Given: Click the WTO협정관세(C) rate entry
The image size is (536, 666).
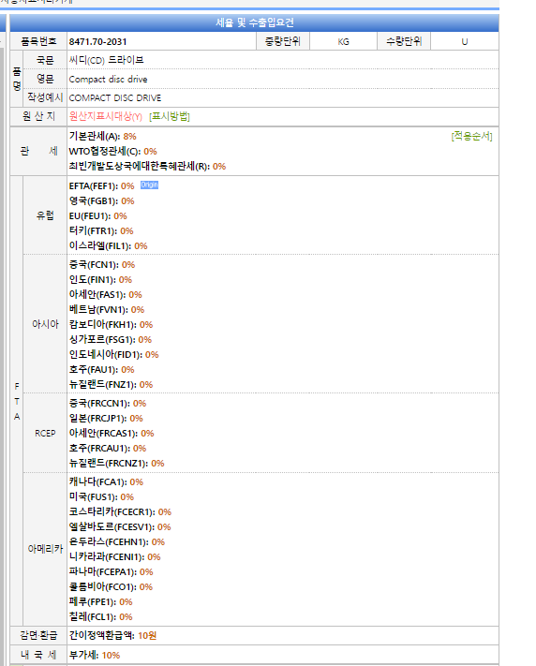Looking at the screenshot, I should tap(112, 151).
